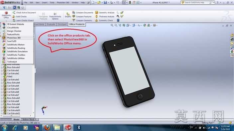Select Cut-Extrude7 in the feature tree
The height and width of the screenshot is (131, 234).
point(13,95)
